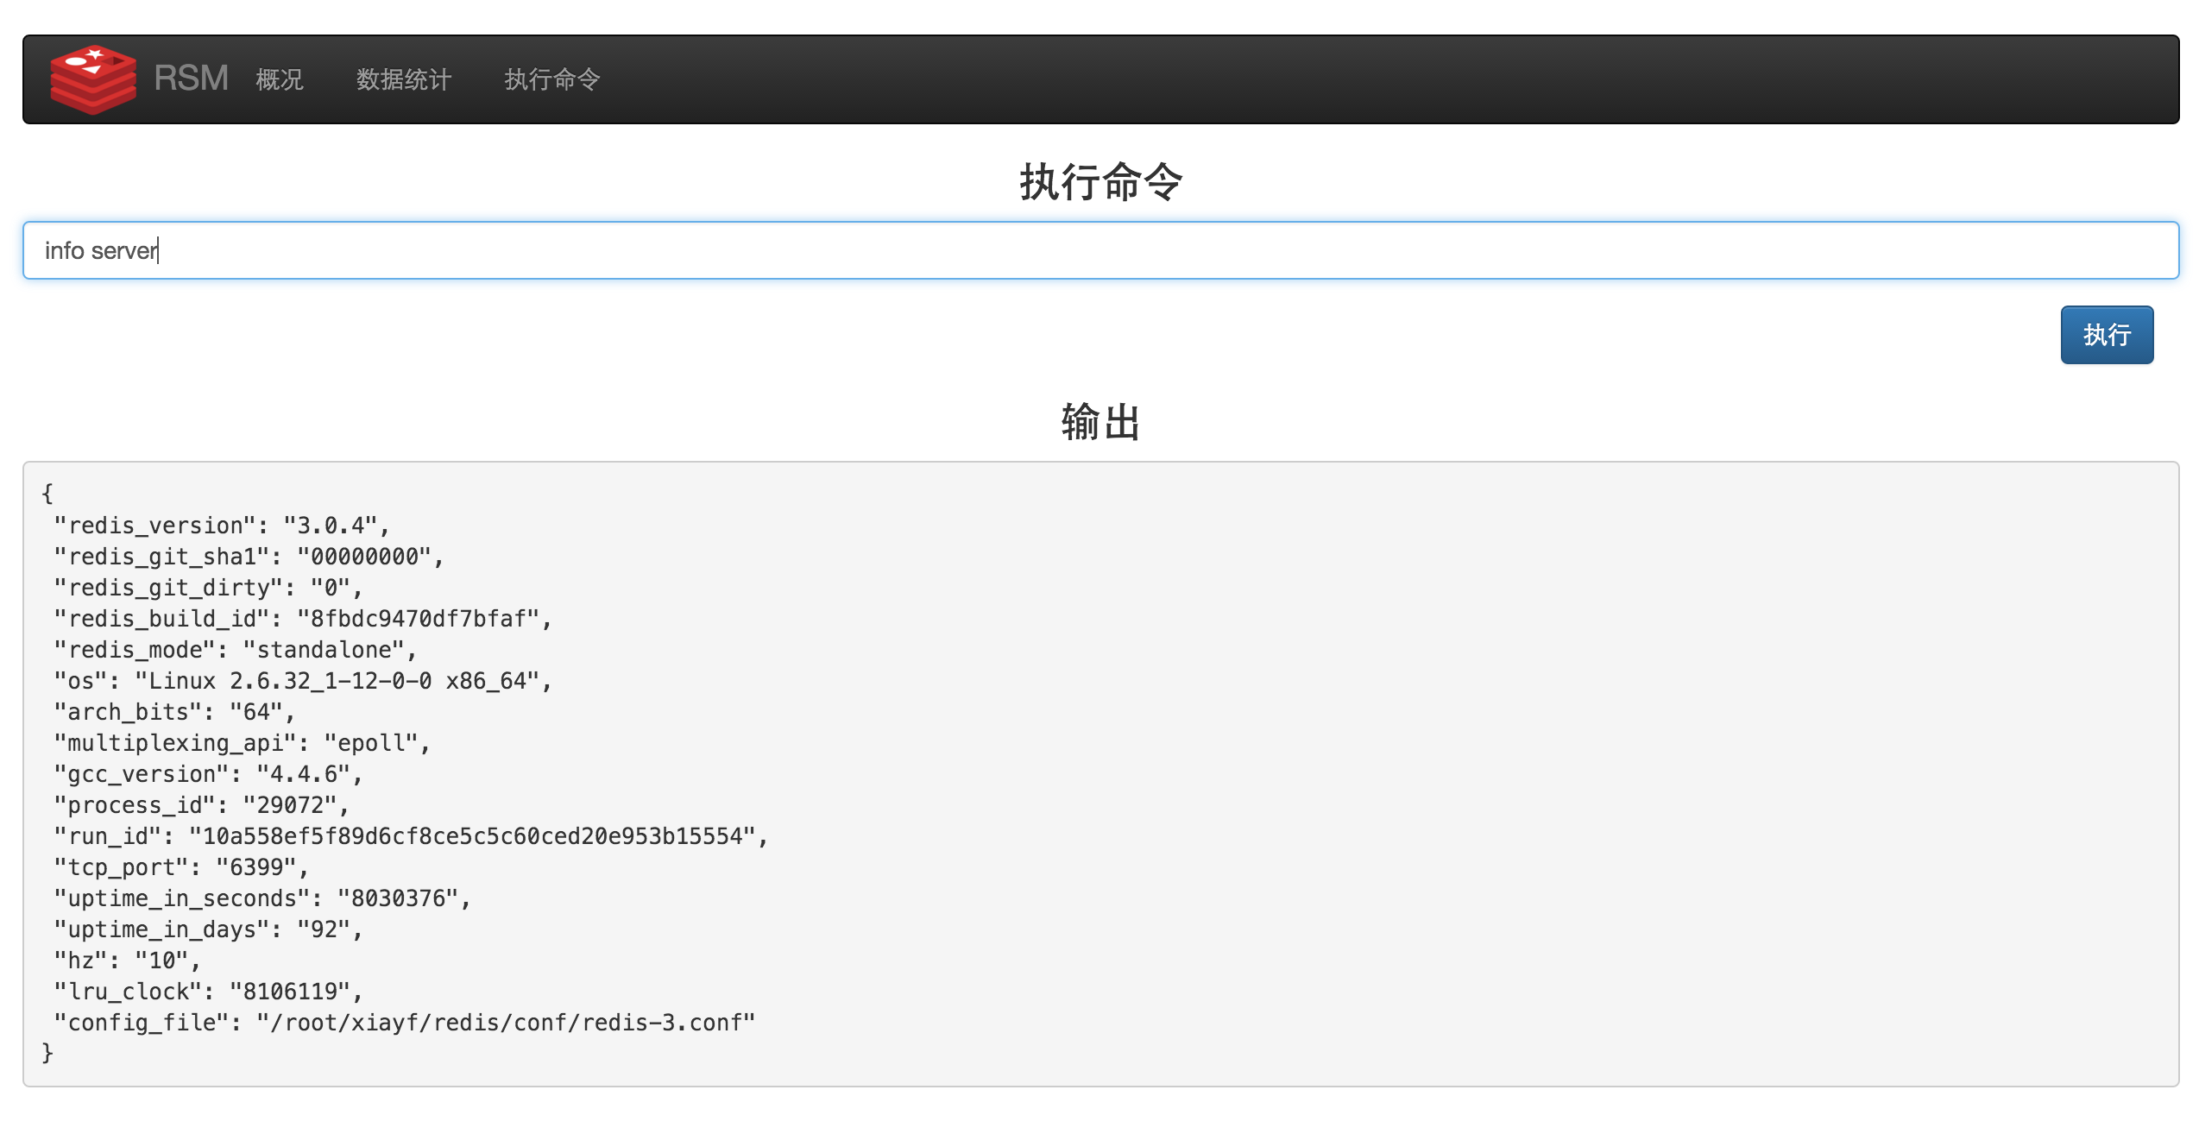Click the 输出 section heading

[x=1099, y=422]
